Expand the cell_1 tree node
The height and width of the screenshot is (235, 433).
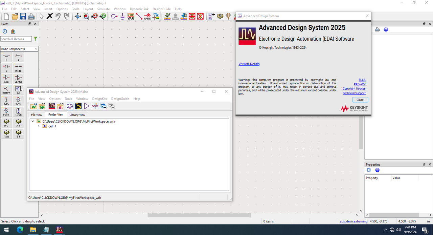[x=39, y=126]
